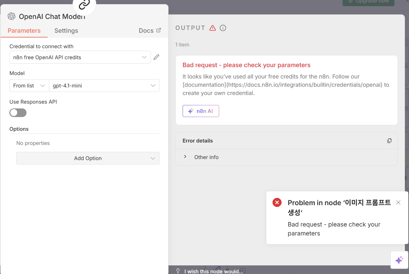
Task: Click the n8n AI button
Action: tap(201, 111)
